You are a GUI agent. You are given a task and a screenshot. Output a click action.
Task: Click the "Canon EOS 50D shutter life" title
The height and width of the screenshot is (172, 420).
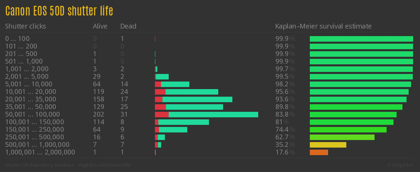point(59,11)
